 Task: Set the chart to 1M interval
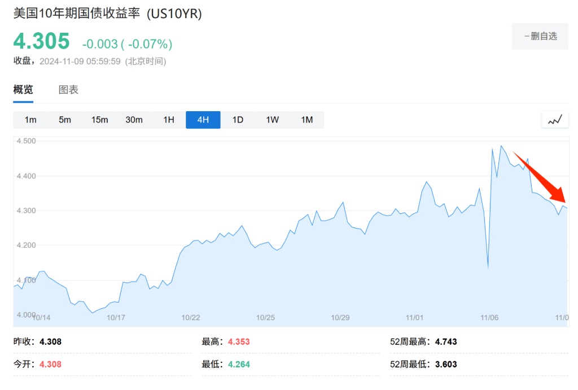pyautogui.click(x=306, y=120)
